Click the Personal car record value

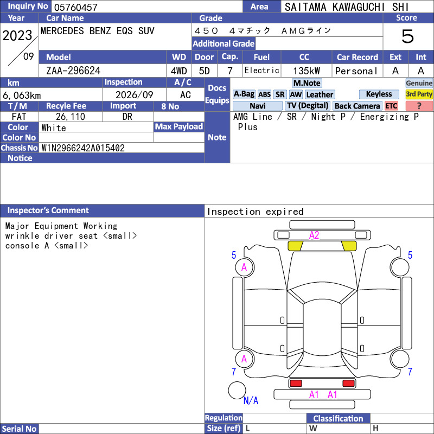[x=356, y=71]
